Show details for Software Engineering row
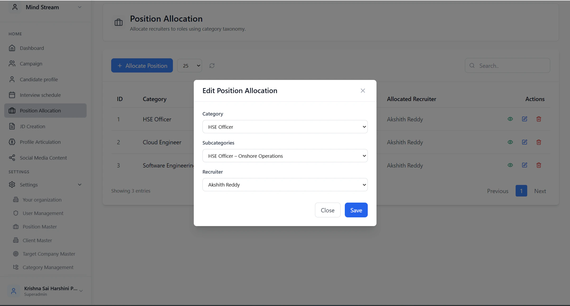The image size is (570, 306). pyautogui.click(x=510, y=165)
